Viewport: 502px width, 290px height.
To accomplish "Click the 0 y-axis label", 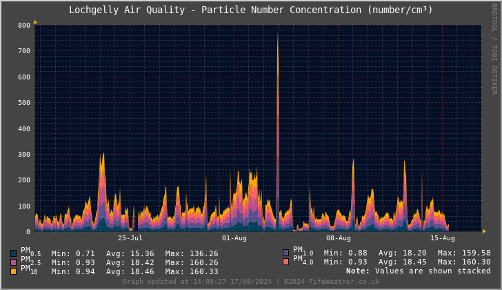I will [28, 232].
